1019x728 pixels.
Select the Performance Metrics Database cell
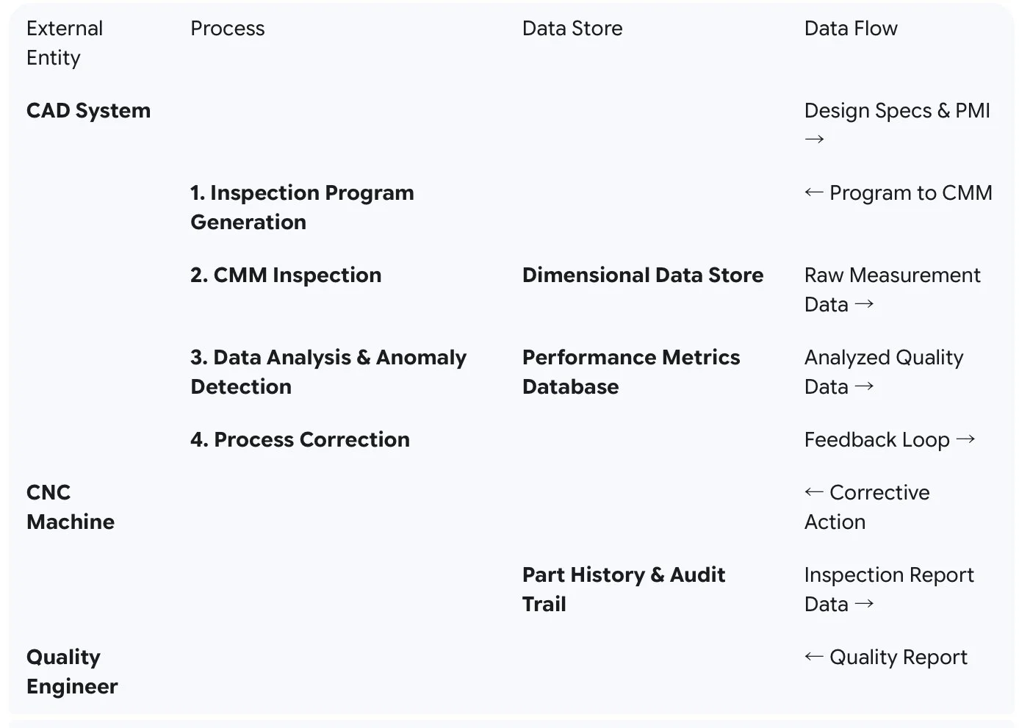point(630,372)
